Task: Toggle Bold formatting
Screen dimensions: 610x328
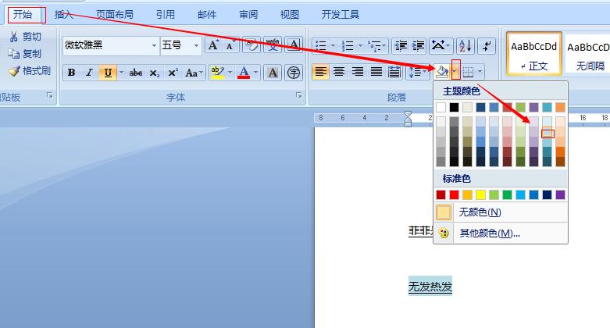Action: (x=71, y=73)
